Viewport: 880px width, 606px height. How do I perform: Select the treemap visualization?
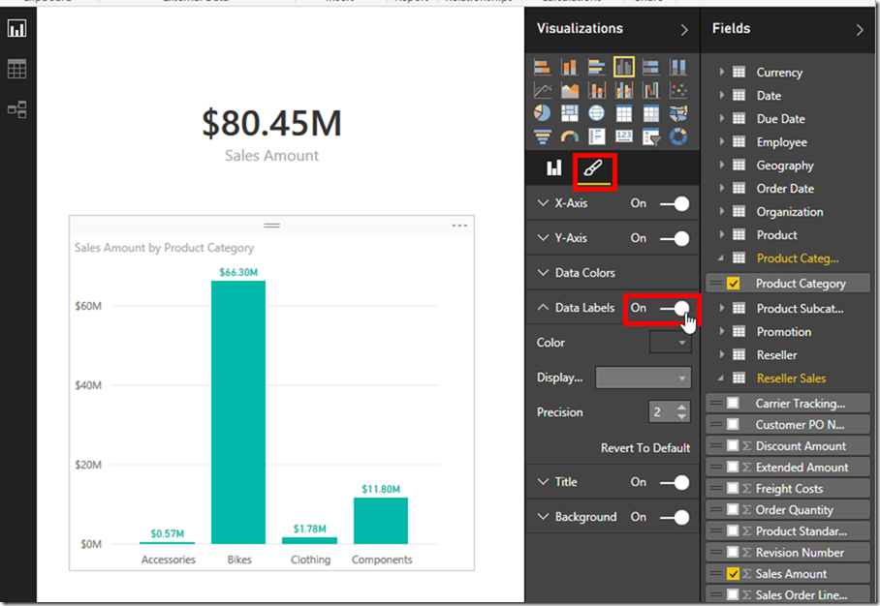pos(569,113)
